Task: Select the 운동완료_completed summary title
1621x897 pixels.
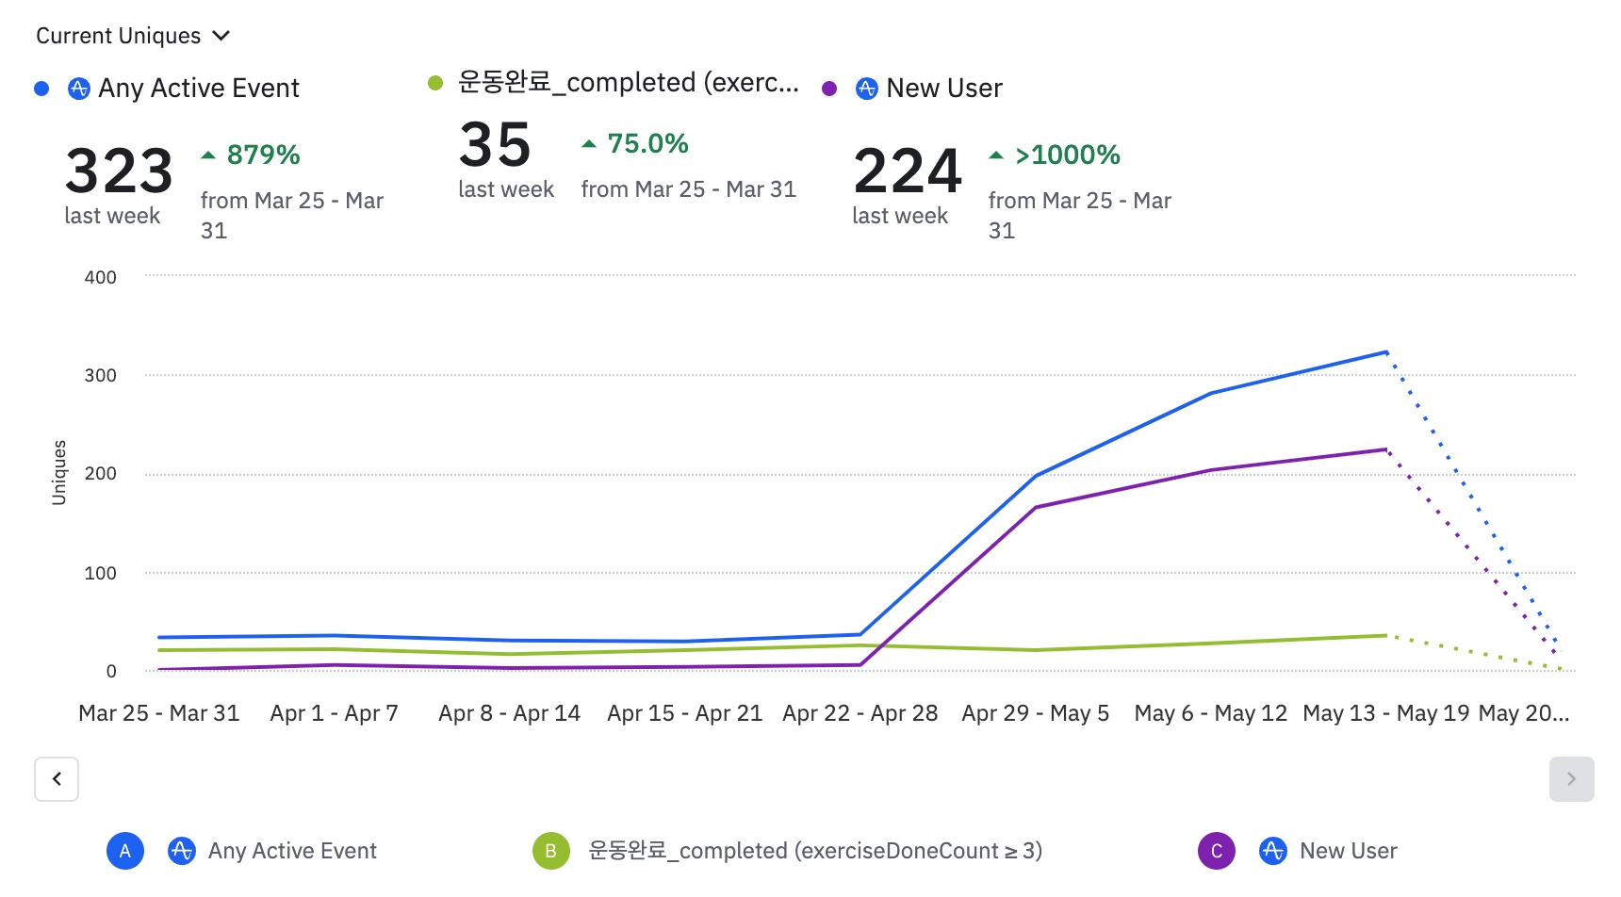Action: (629, 83)
